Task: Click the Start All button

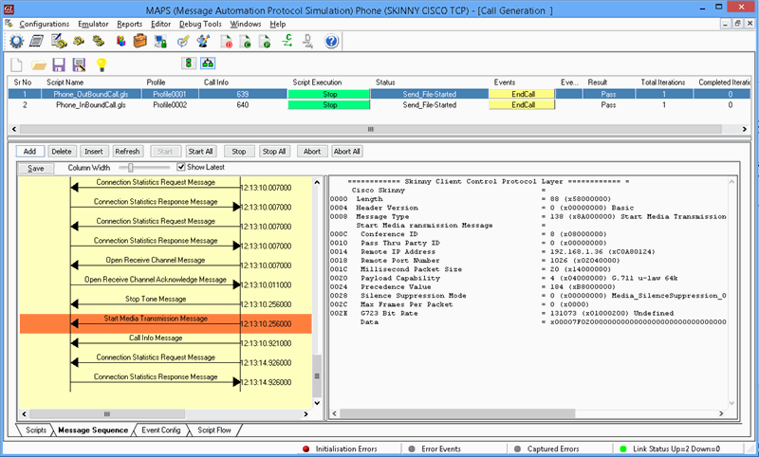Action: [x=200, y=152]
